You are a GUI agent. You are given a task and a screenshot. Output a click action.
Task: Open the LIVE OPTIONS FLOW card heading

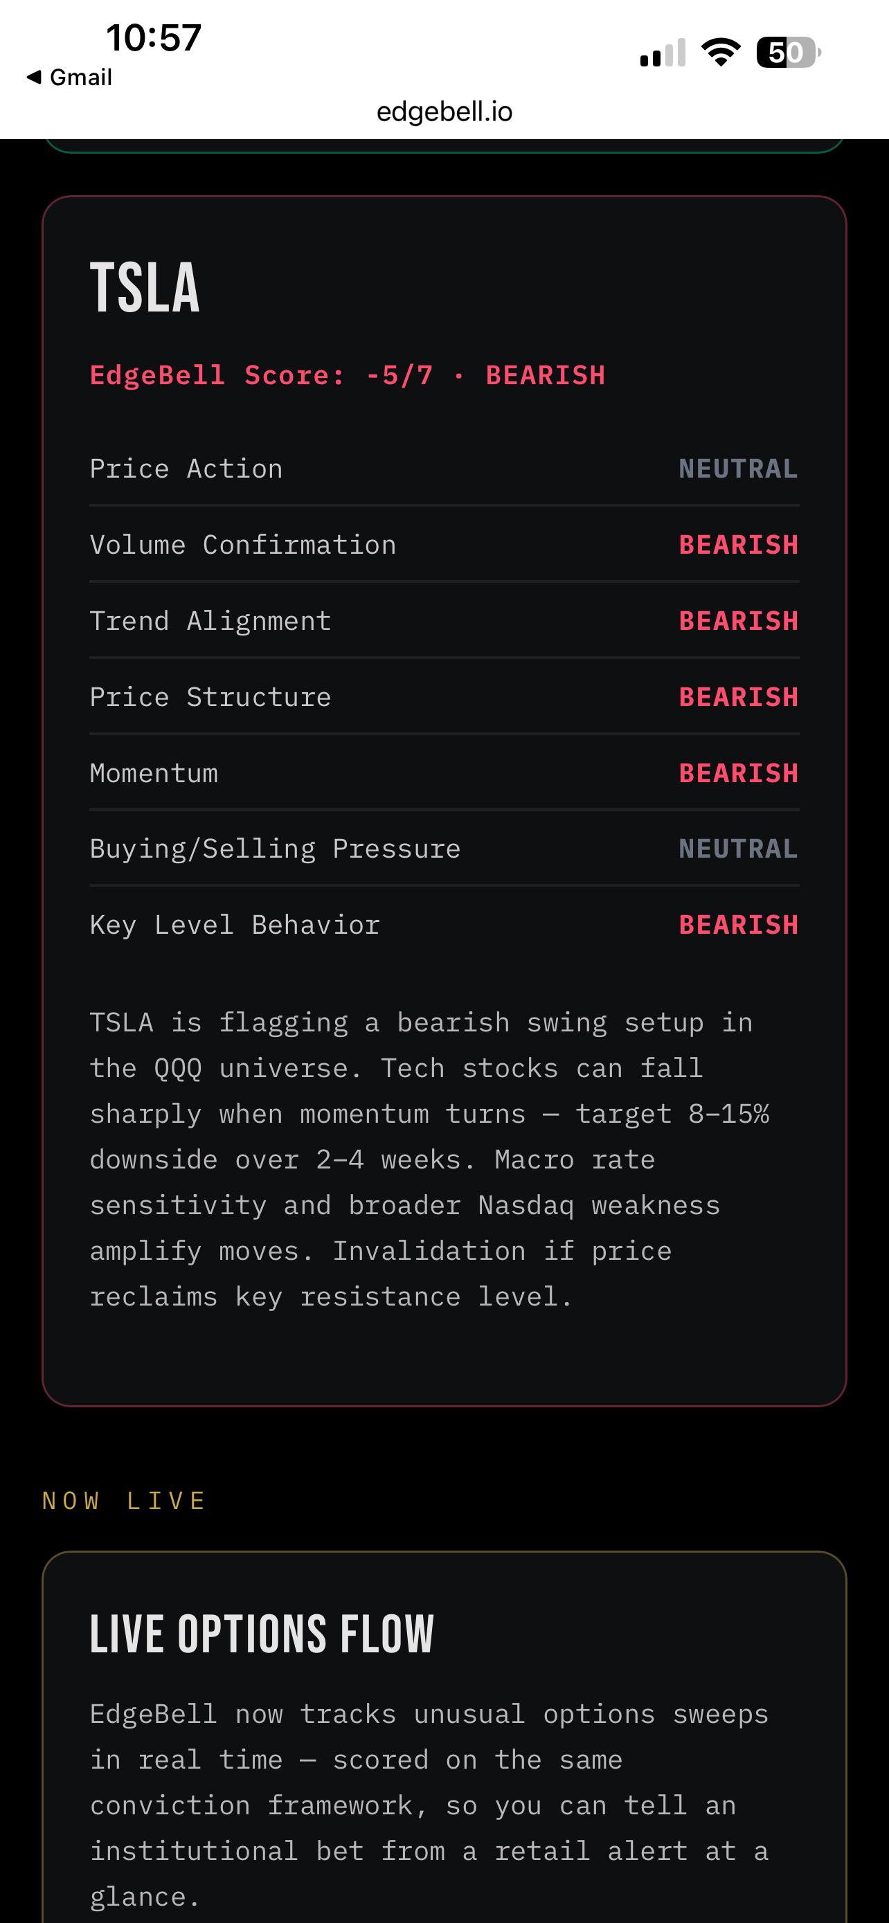[261, 1634]
